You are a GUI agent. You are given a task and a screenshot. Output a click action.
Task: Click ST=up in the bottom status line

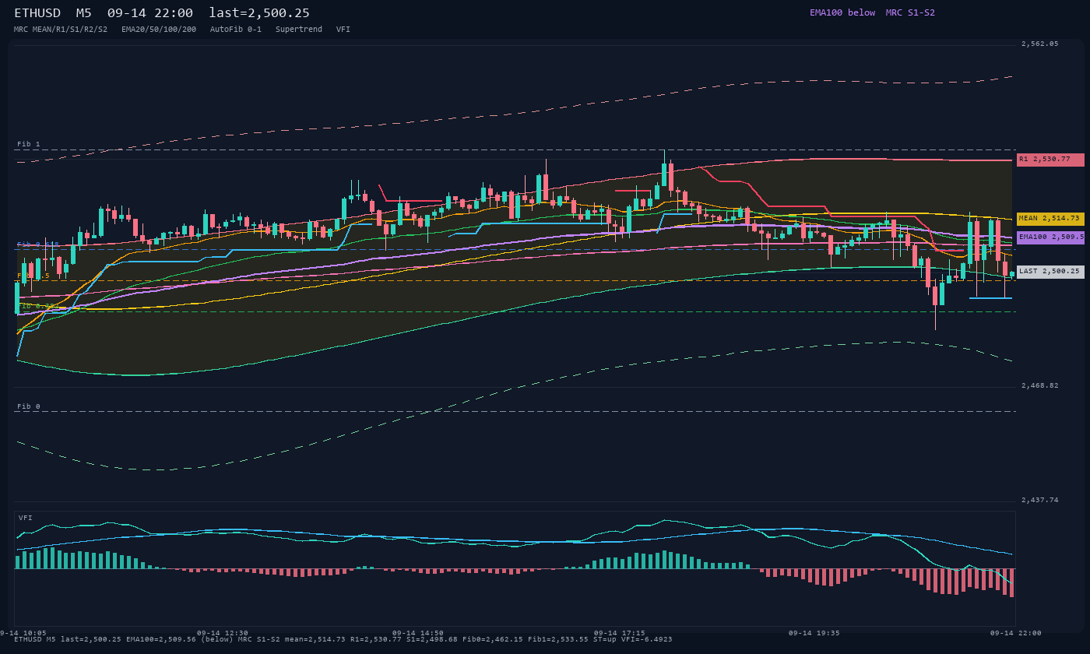[605, 640]
